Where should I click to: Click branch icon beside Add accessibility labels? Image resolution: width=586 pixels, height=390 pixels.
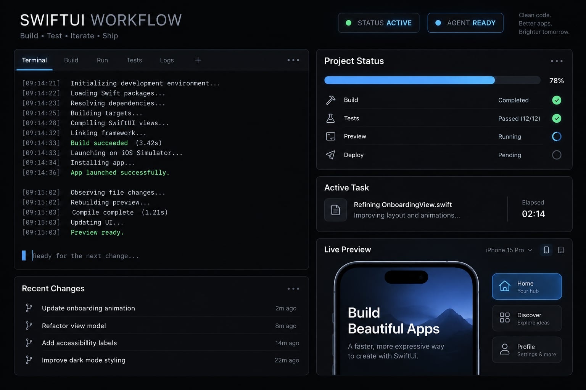click(29, 343)
